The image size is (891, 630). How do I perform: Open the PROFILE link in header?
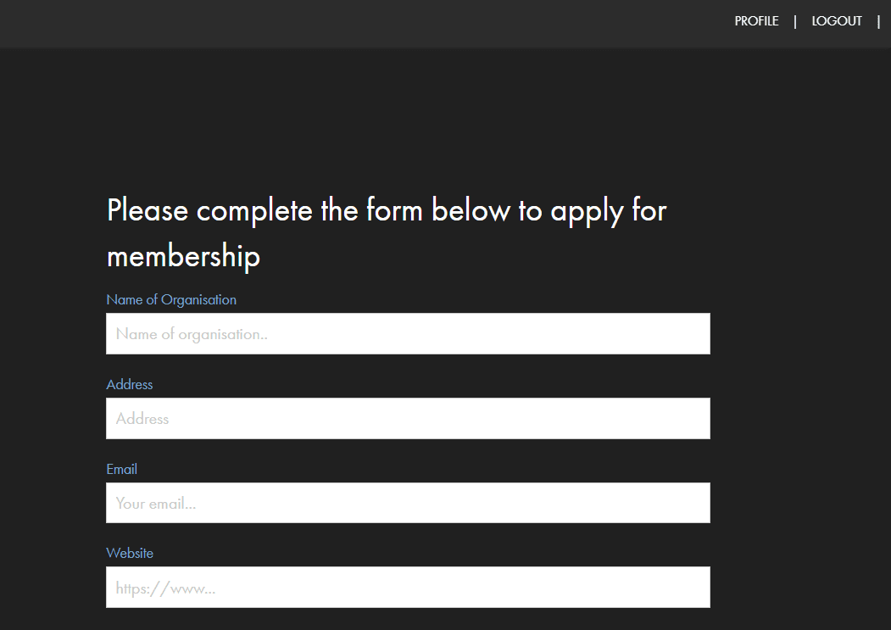click(756, 21)
